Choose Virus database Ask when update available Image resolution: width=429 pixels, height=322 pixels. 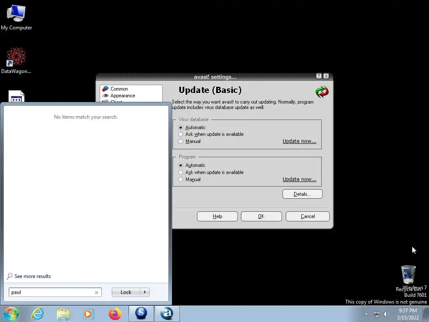[x=211, y=134]
